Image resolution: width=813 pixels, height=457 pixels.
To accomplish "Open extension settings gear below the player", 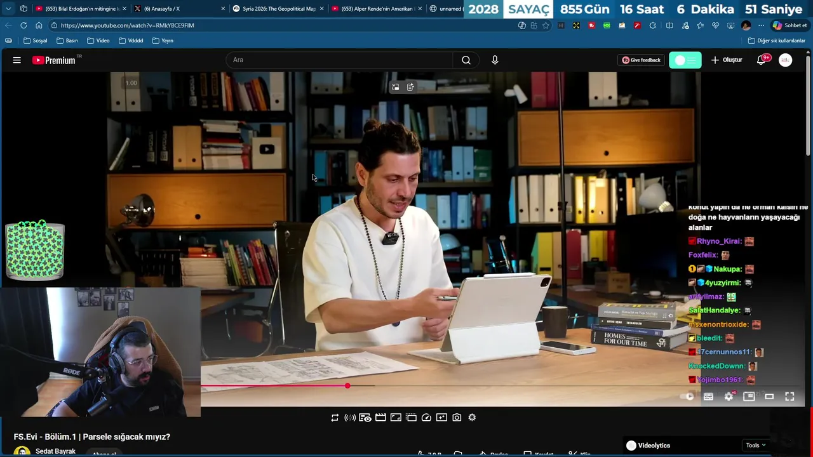I will click(x=472, y=418).
